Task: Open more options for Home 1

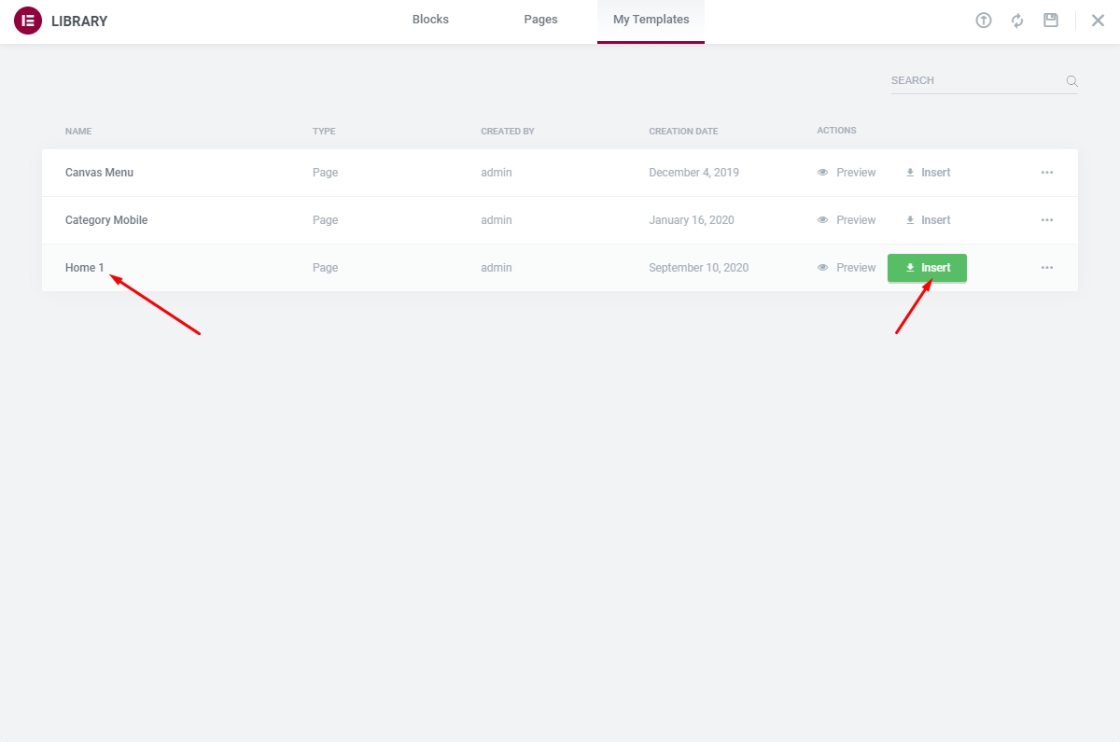Action: [x=1047, y=268]
